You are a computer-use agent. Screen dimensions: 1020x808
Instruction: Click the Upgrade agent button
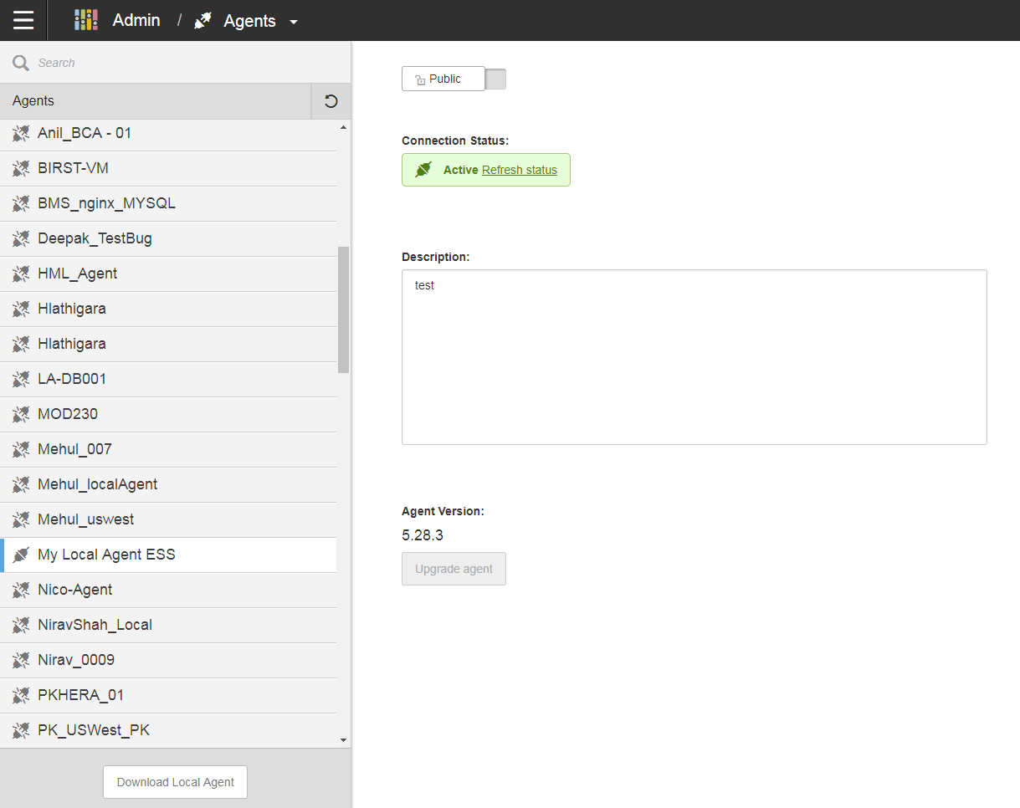(x=454, y=569)
